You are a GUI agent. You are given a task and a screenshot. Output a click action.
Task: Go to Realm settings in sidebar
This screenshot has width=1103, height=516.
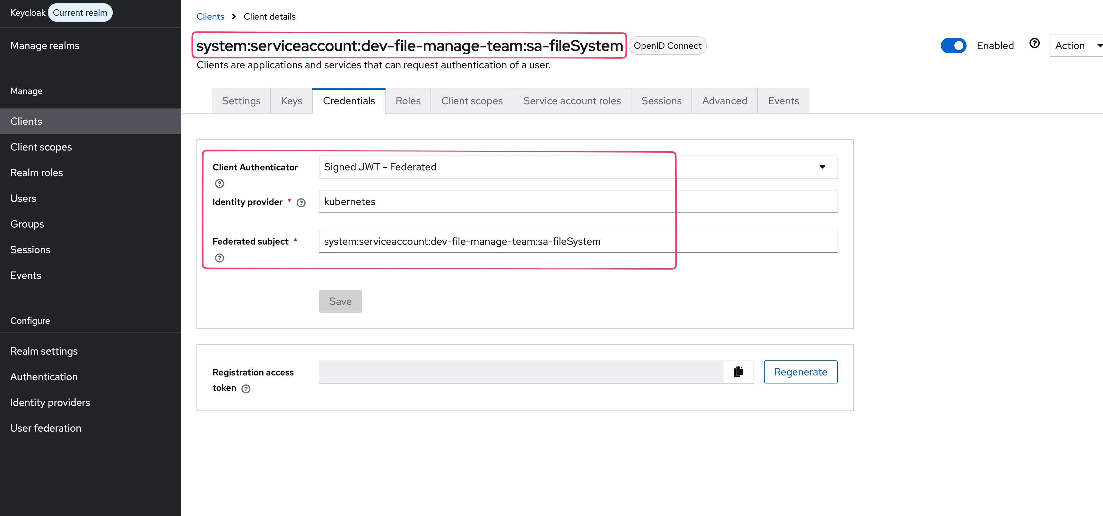44,351
